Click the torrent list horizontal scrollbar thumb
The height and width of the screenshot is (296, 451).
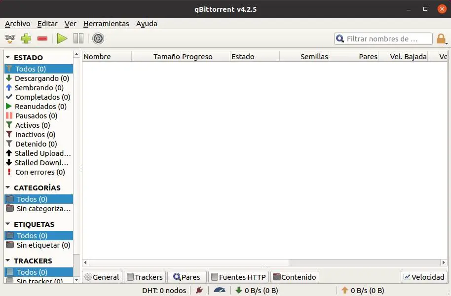click(x=189, y=262)
